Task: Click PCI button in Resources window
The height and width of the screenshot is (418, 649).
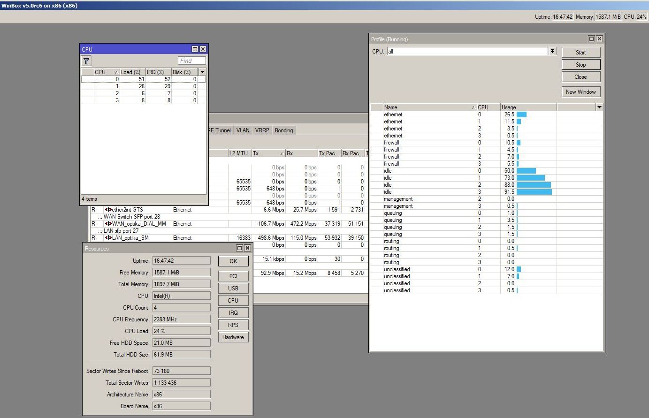Action: tap(233, 276)
